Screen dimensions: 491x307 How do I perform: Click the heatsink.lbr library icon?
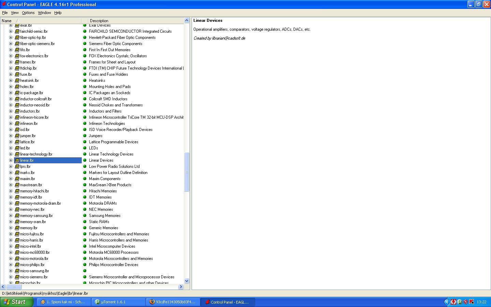tap(17, 81)
